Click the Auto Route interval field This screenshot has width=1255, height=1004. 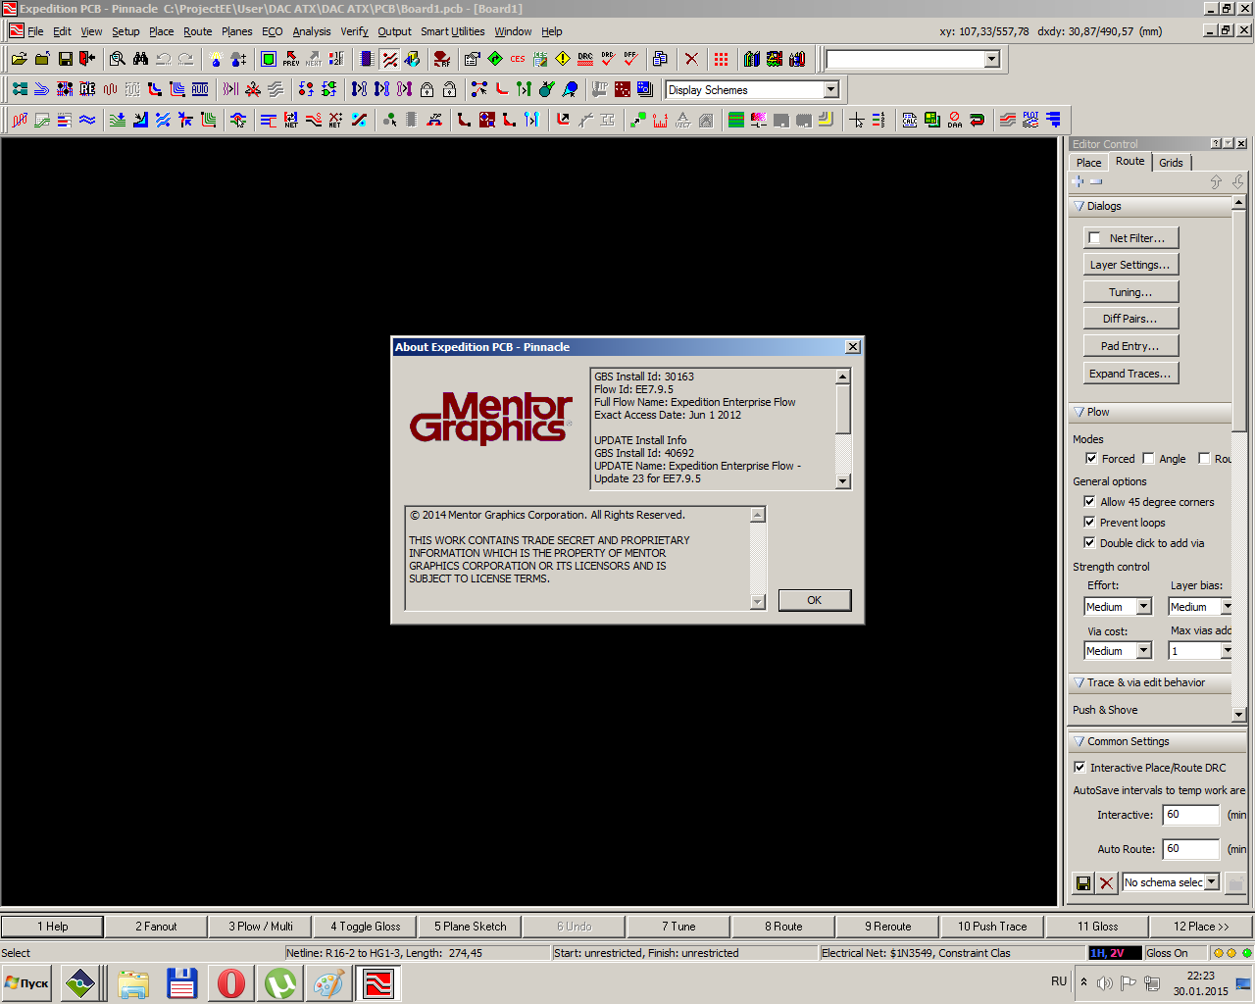click(x=1191, y=849)
